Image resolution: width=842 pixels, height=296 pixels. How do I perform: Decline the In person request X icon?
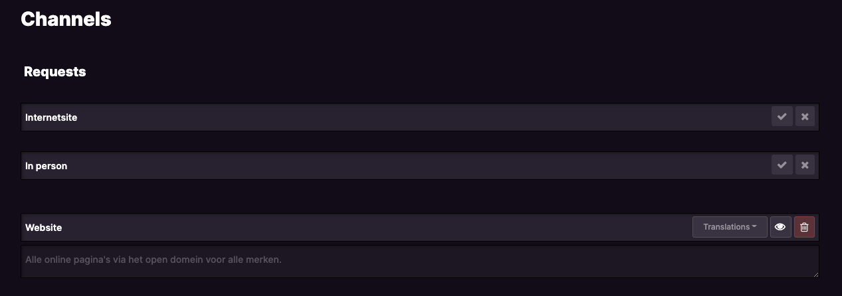(x=805, y=165)
